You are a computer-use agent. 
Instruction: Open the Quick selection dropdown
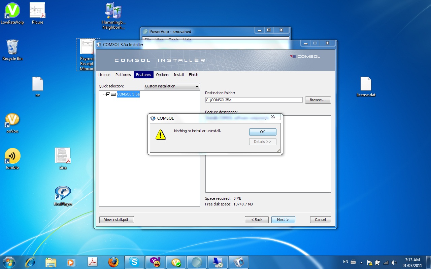172,86
